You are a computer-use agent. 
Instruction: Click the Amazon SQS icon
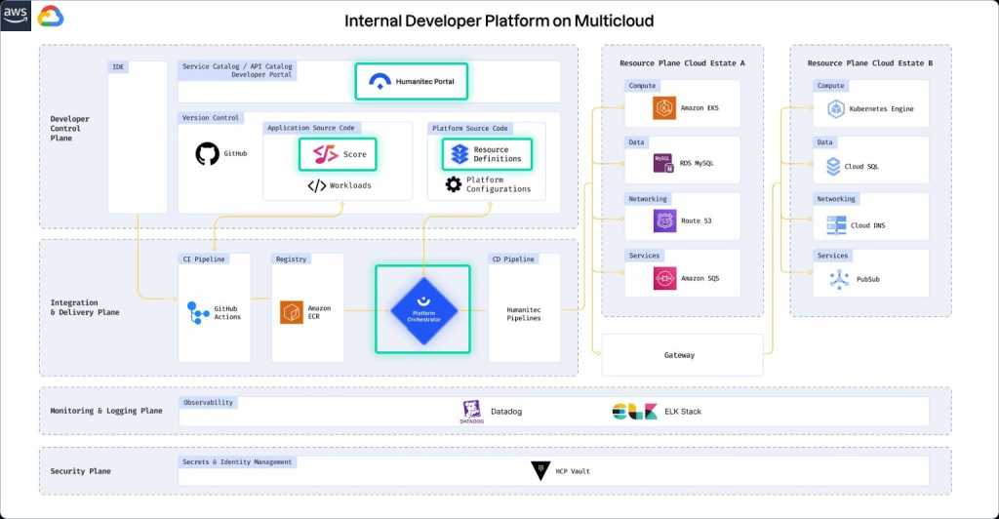click(x=664, y=279)
